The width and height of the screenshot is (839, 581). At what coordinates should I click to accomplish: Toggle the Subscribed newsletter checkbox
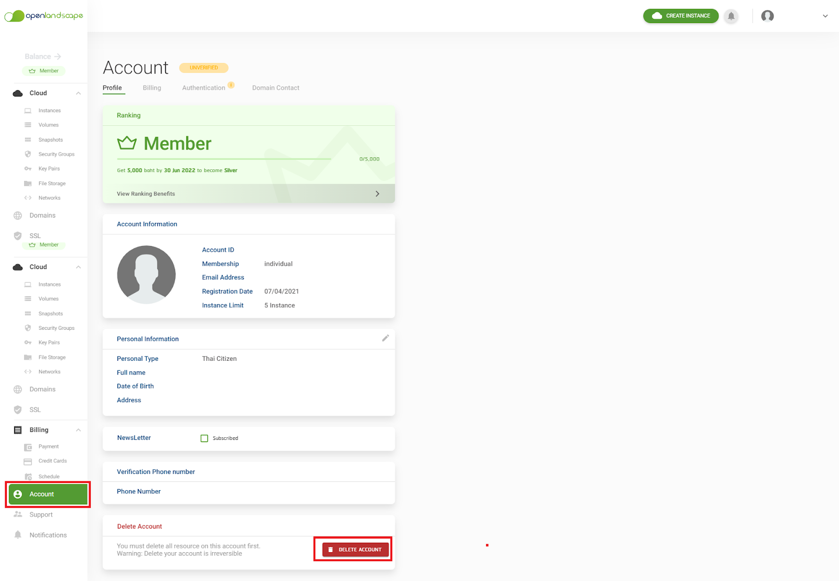coord(205,438)
